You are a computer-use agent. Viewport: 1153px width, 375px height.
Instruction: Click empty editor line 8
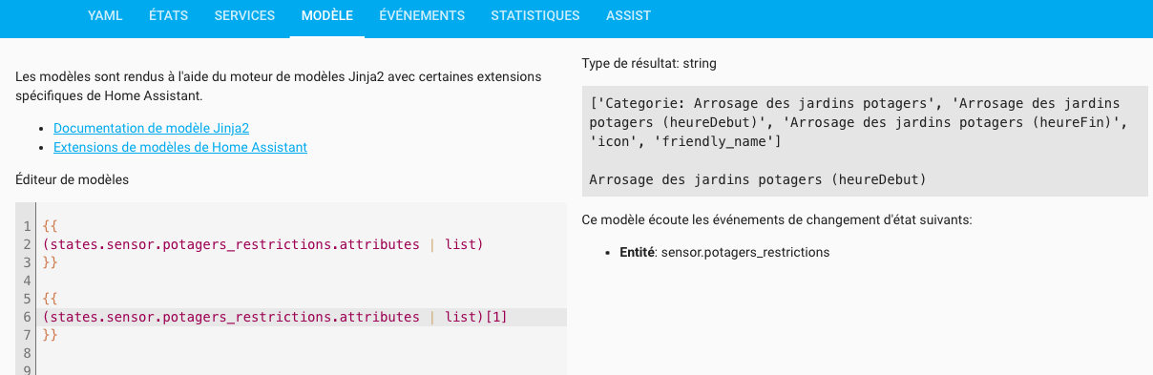304,353
